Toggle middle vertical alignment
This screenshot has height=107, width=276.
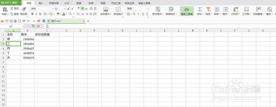tap(82, 8)
